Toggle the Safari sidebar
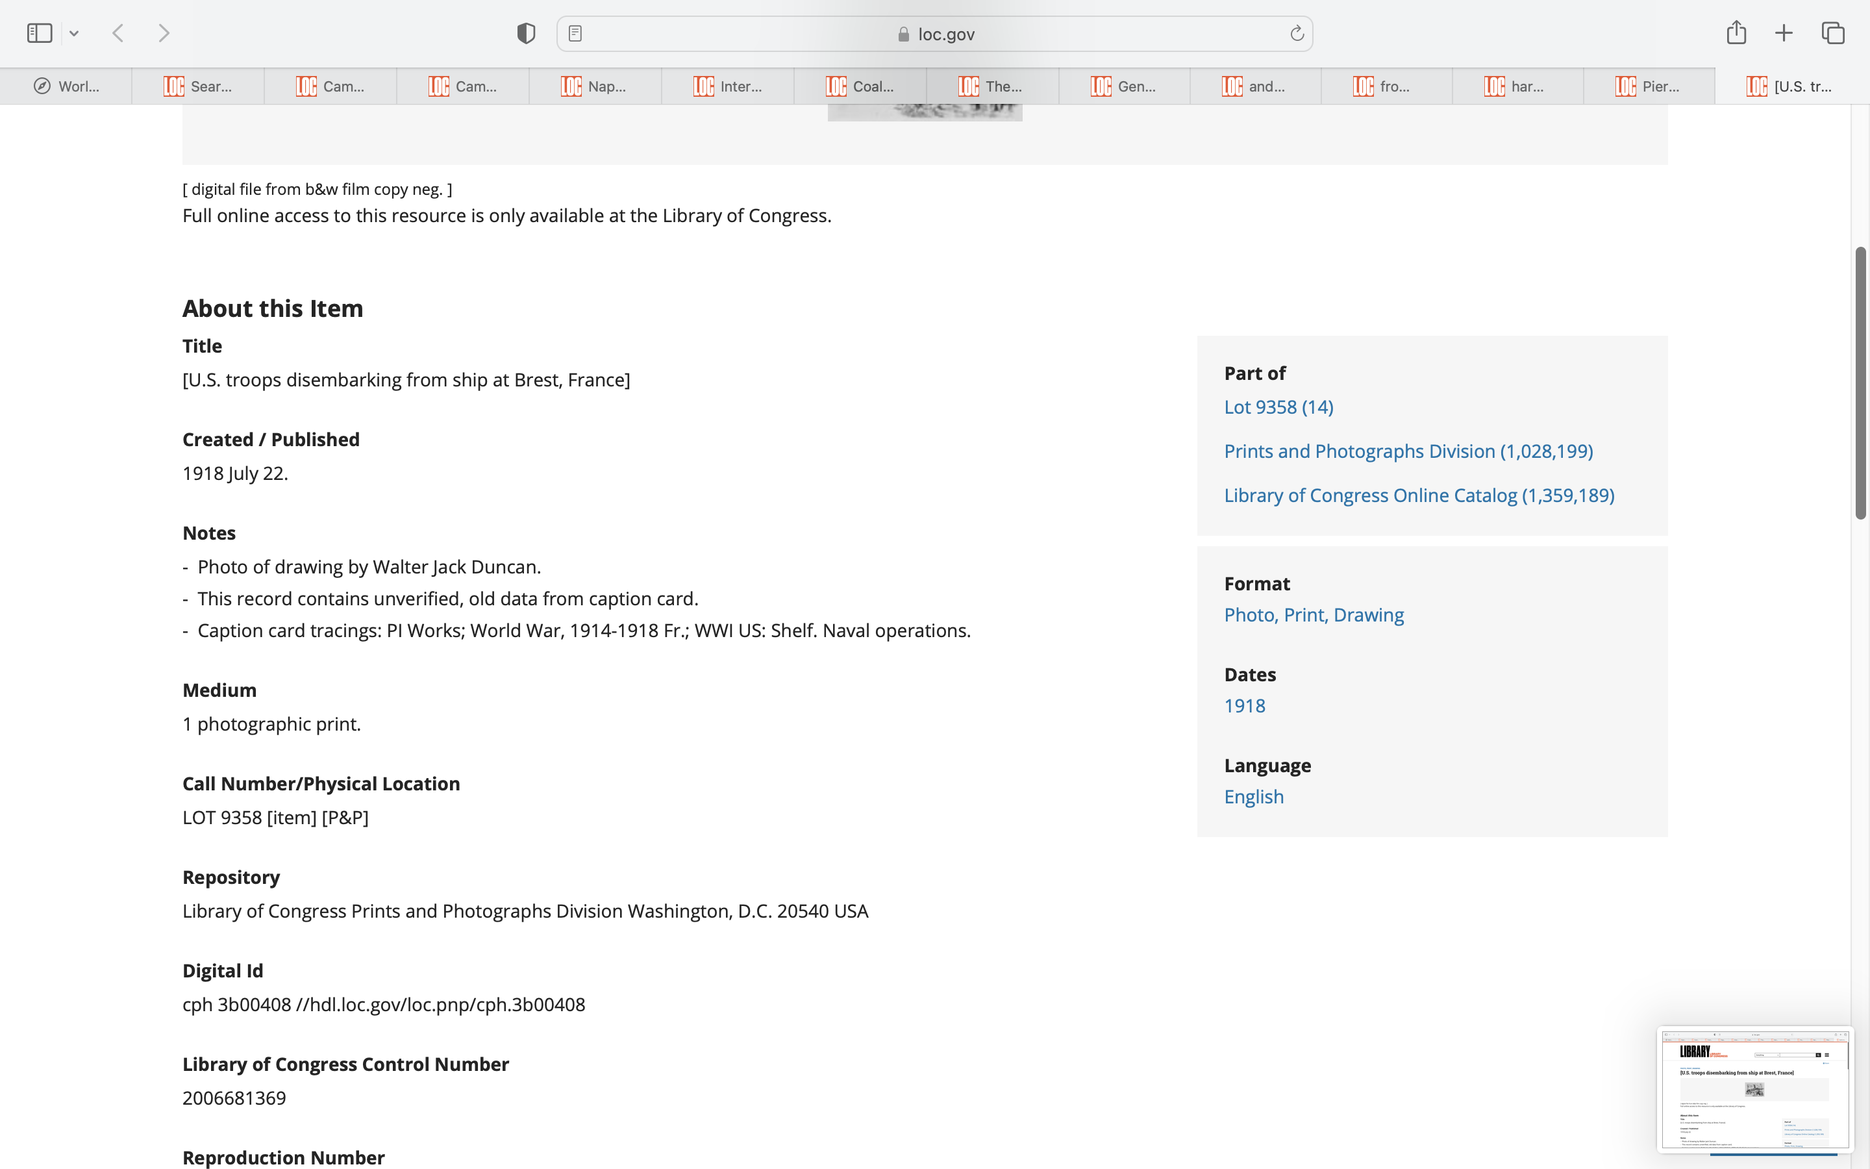 [x=40, y=33]
